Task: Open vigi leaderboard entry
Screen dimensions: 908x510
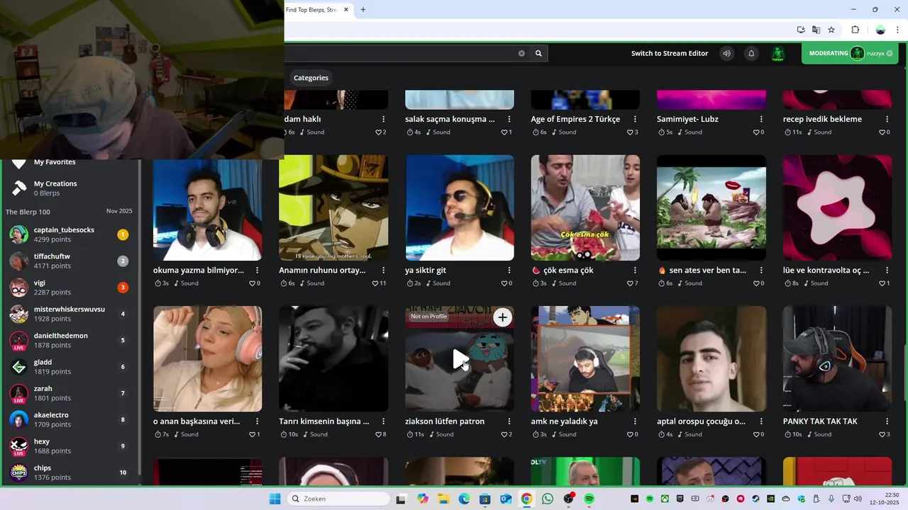Action: click(70, 287)
